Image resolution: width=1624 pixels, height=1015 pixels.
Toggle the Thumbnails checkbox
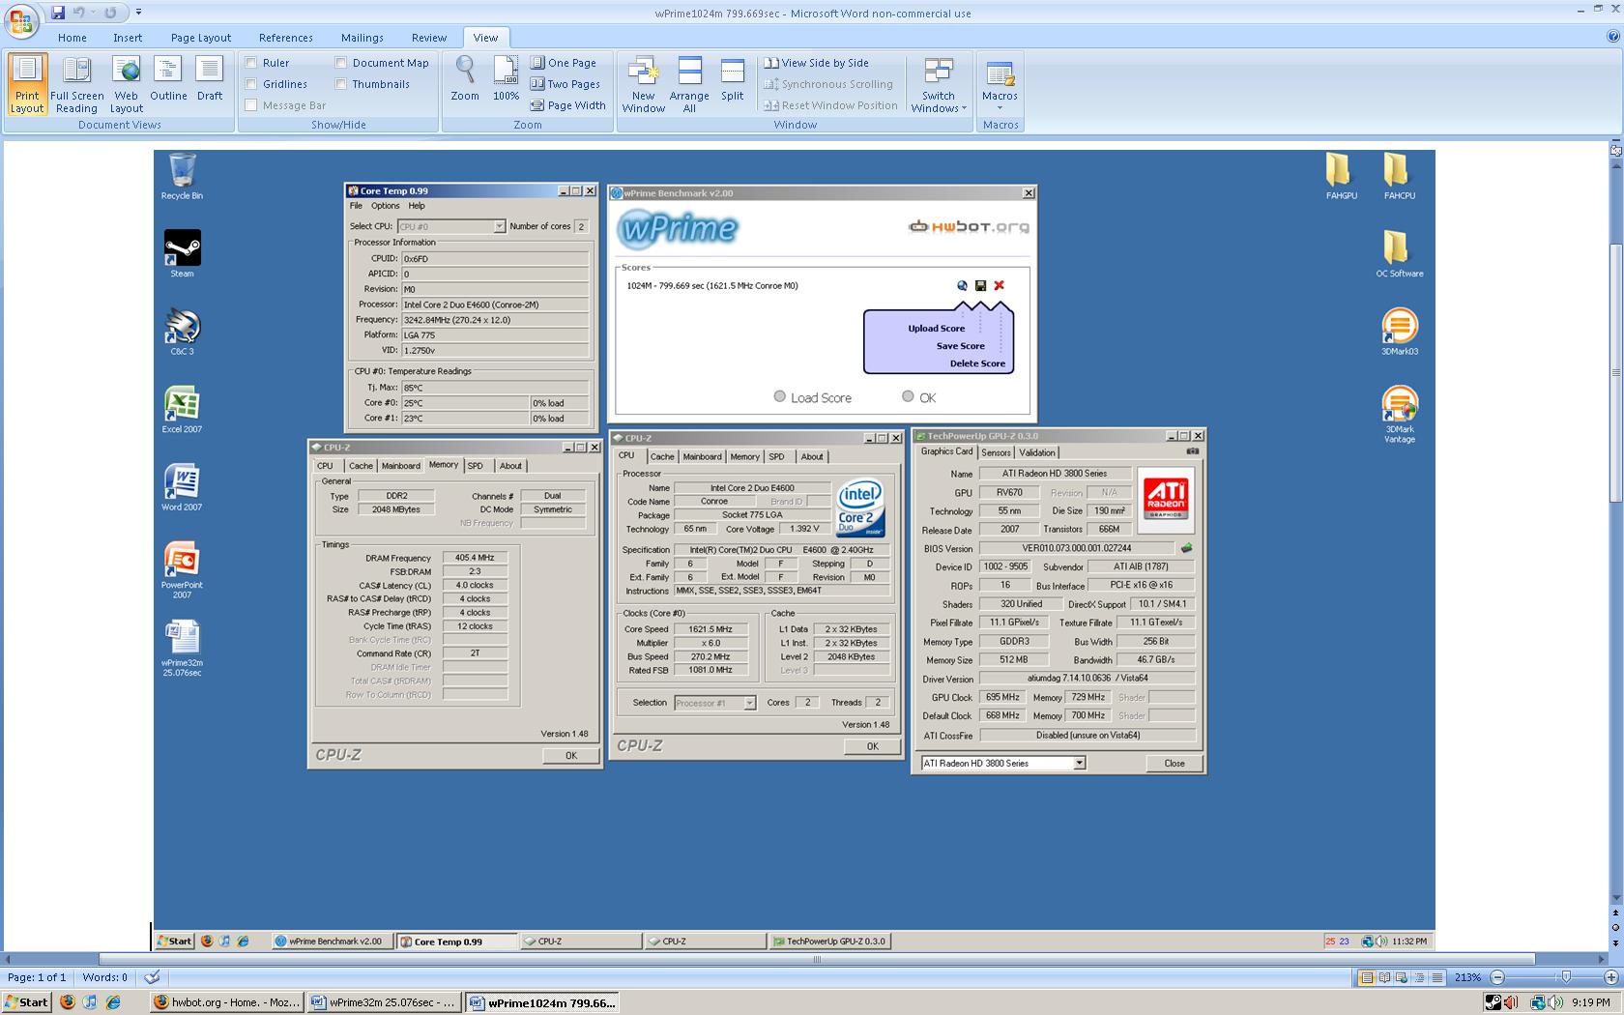pos(341,84)
